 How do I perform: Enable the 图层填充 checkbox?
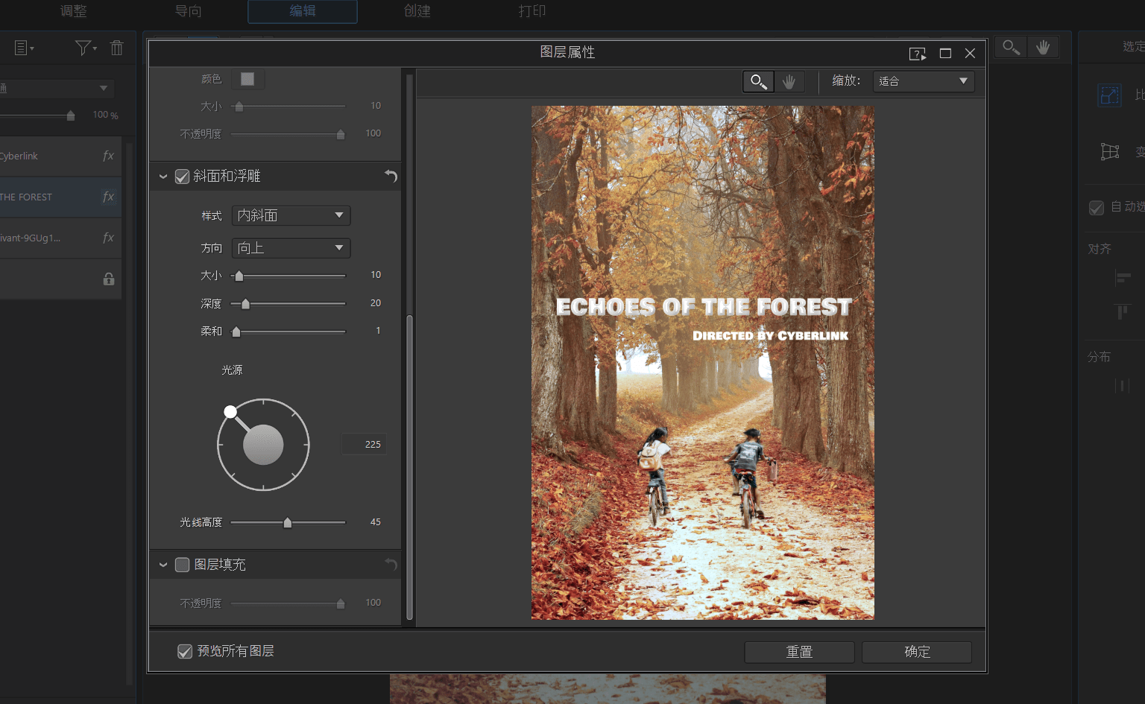[x=182, y=565]
